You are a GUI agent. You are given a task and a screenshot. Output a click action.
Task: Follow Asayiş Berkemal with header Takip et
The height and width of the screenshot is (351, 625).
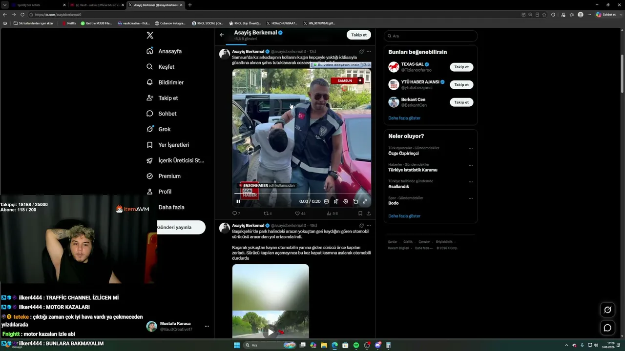pyautogui.click(x=359, y=35)
